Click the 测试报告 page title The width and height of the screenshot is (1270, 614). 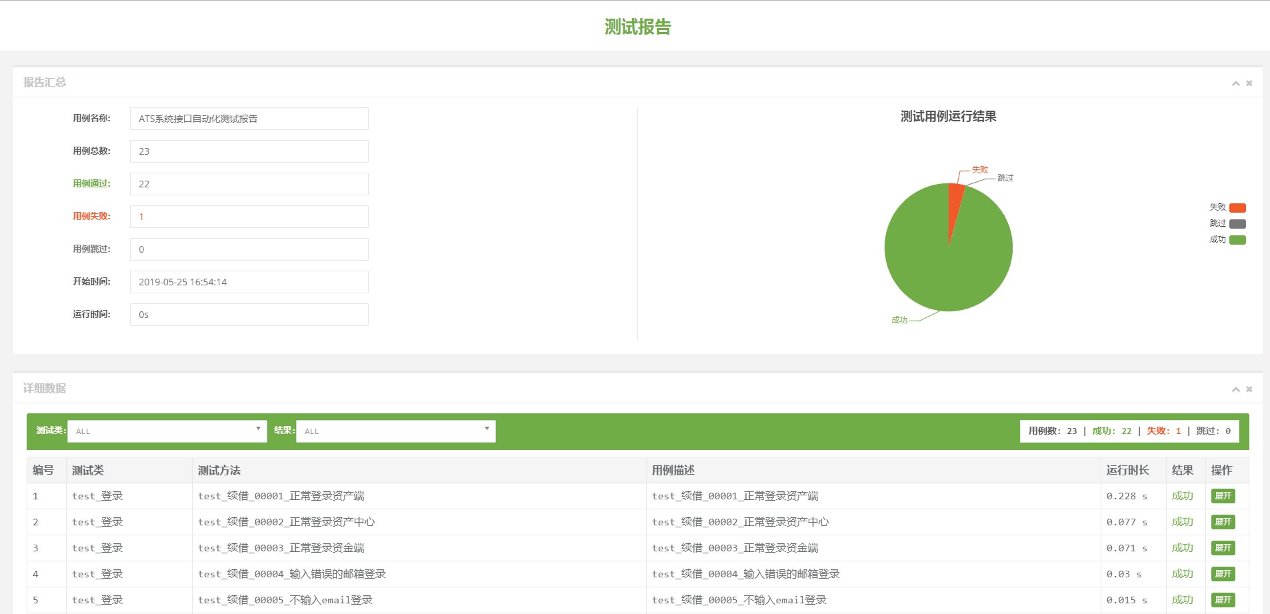(637, 27)
